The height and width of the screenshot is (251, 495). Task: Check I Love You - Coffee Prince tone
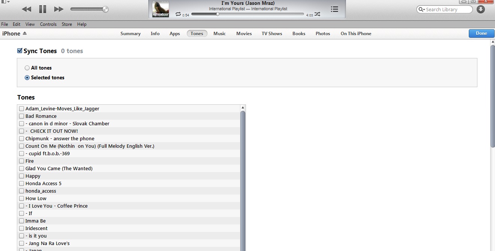point(21,206)
